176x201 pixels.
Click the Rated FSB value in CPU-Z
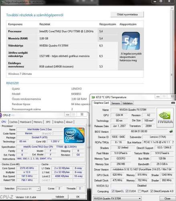[27, 180]
